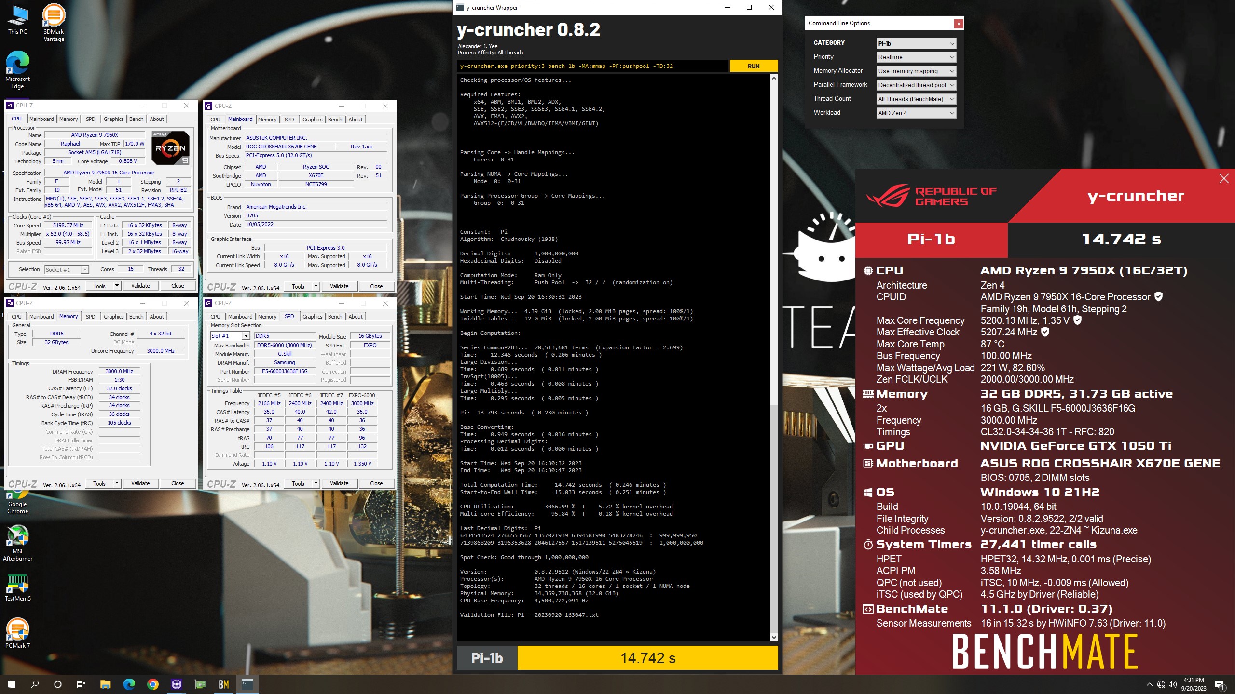Open Graphics tab in CPU-Z Mainboard window
The height and width of the screenshot is (694, 1235).
[x=312, y=120]
